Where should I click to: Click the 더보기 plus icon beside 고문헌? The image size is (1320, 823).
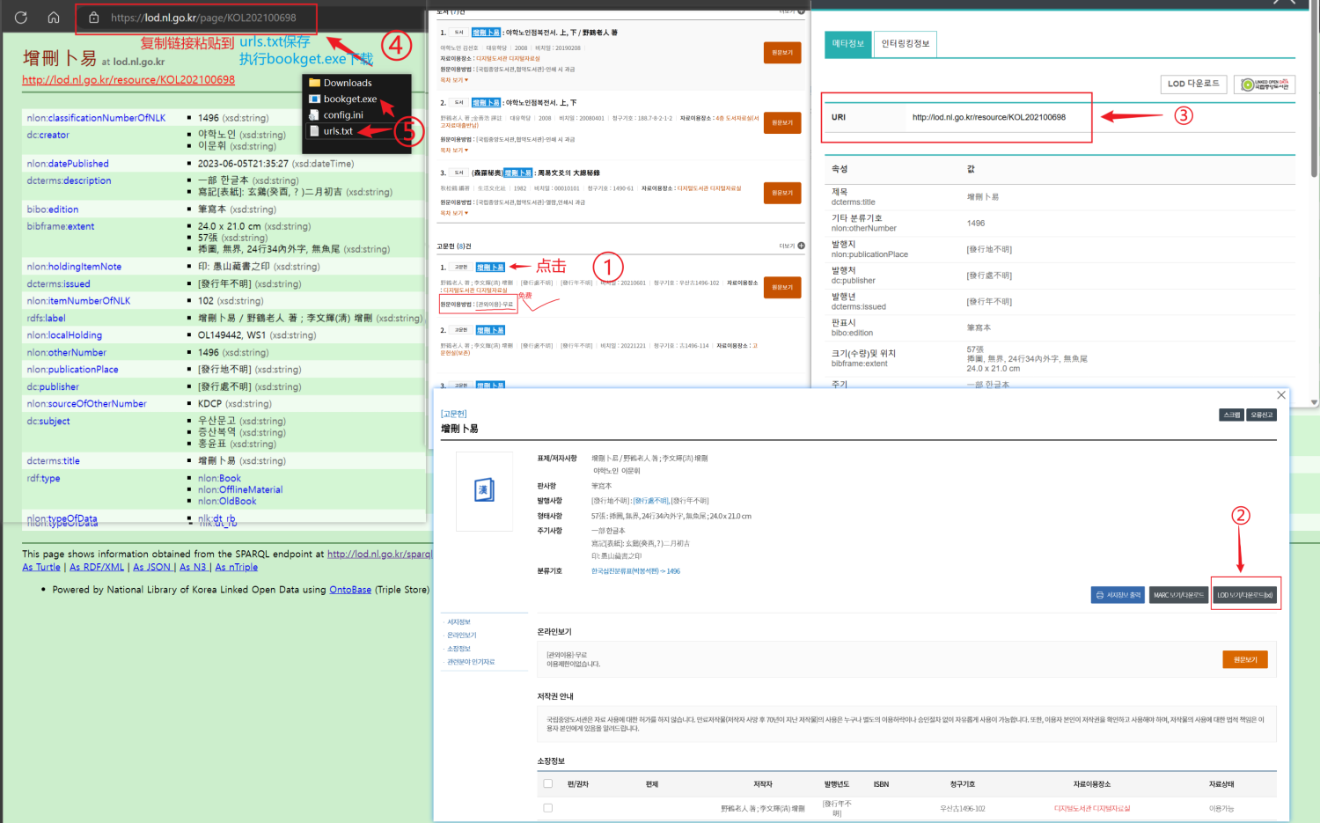point(801,246)
